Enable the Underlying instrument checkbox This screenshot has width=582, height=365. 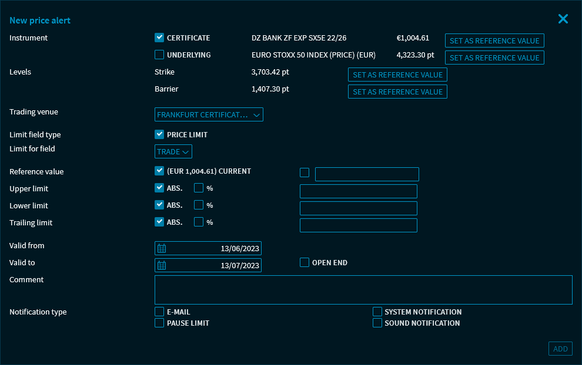pos(159,55)
